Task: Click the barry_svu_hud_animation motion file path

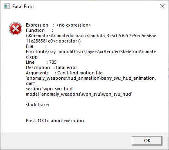Action: coord(91,81)
